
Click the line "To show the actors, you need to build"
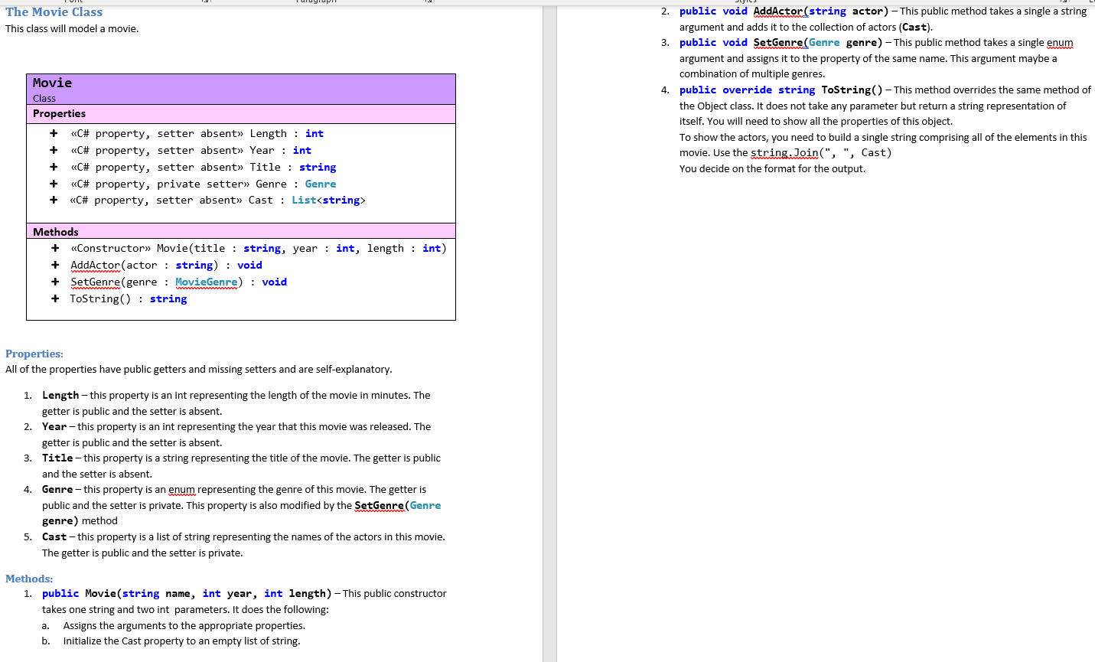[883, 138]
